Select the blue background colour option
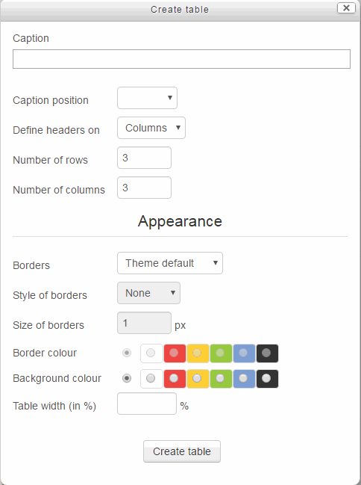 pyautogui.click(x=244, y=379)
